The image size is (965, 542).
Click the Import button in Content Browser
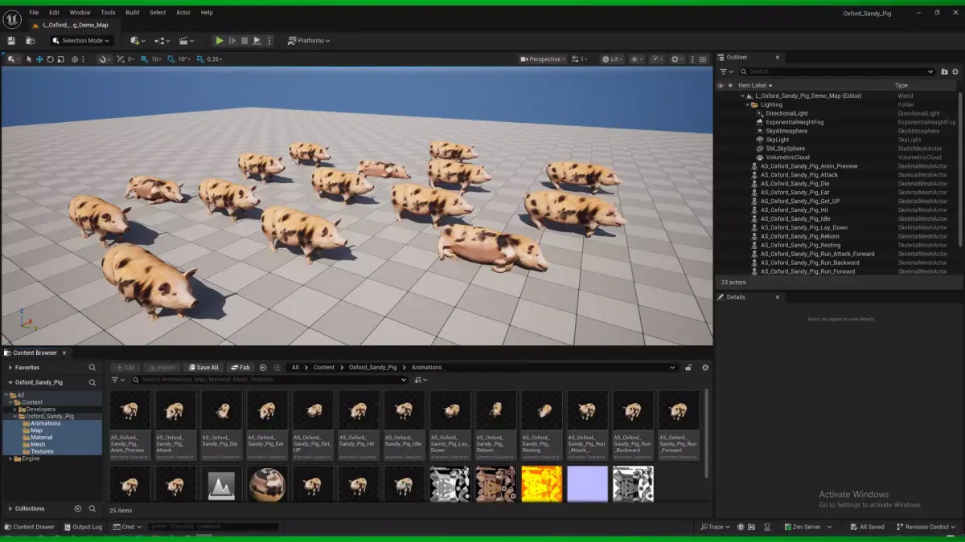[x=162, y=368]
